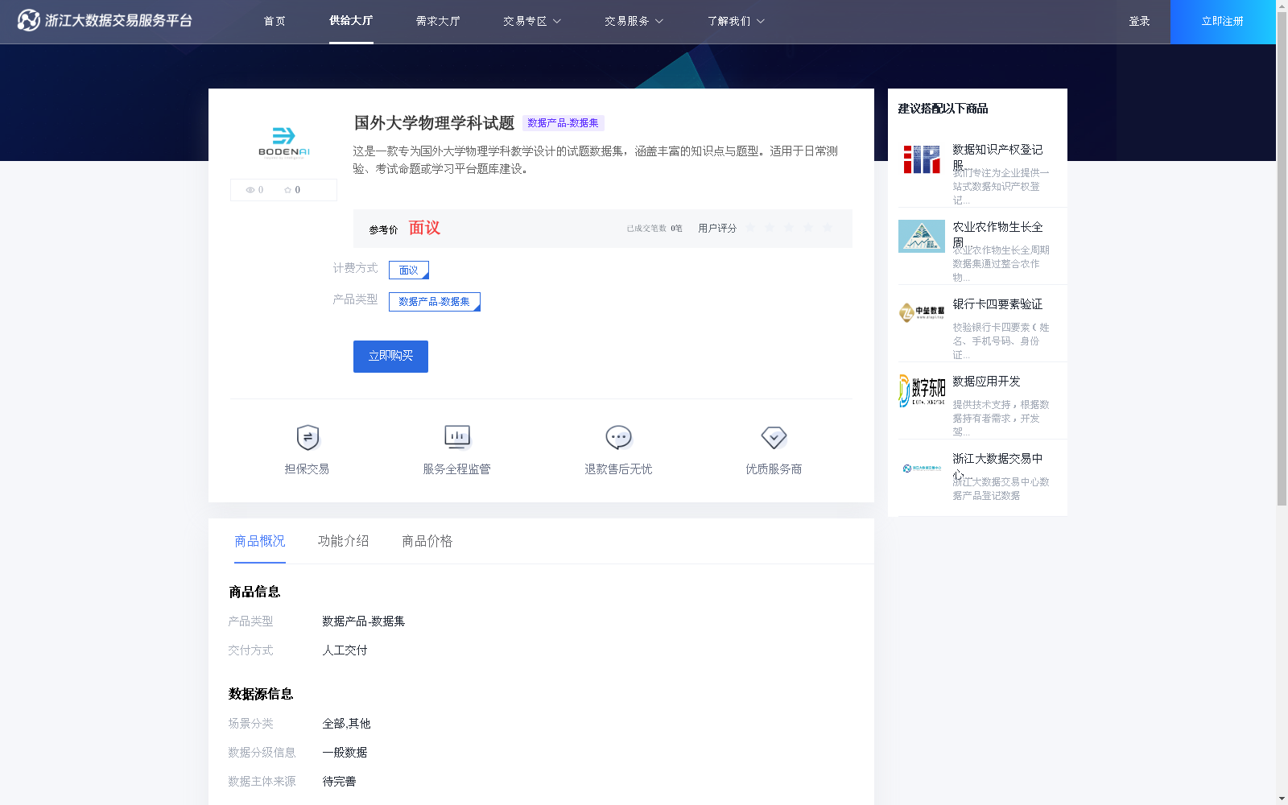Open 浙江大数据交易中 recommendation title
The image size is (1288, 805).
click(x=997, y=466)
